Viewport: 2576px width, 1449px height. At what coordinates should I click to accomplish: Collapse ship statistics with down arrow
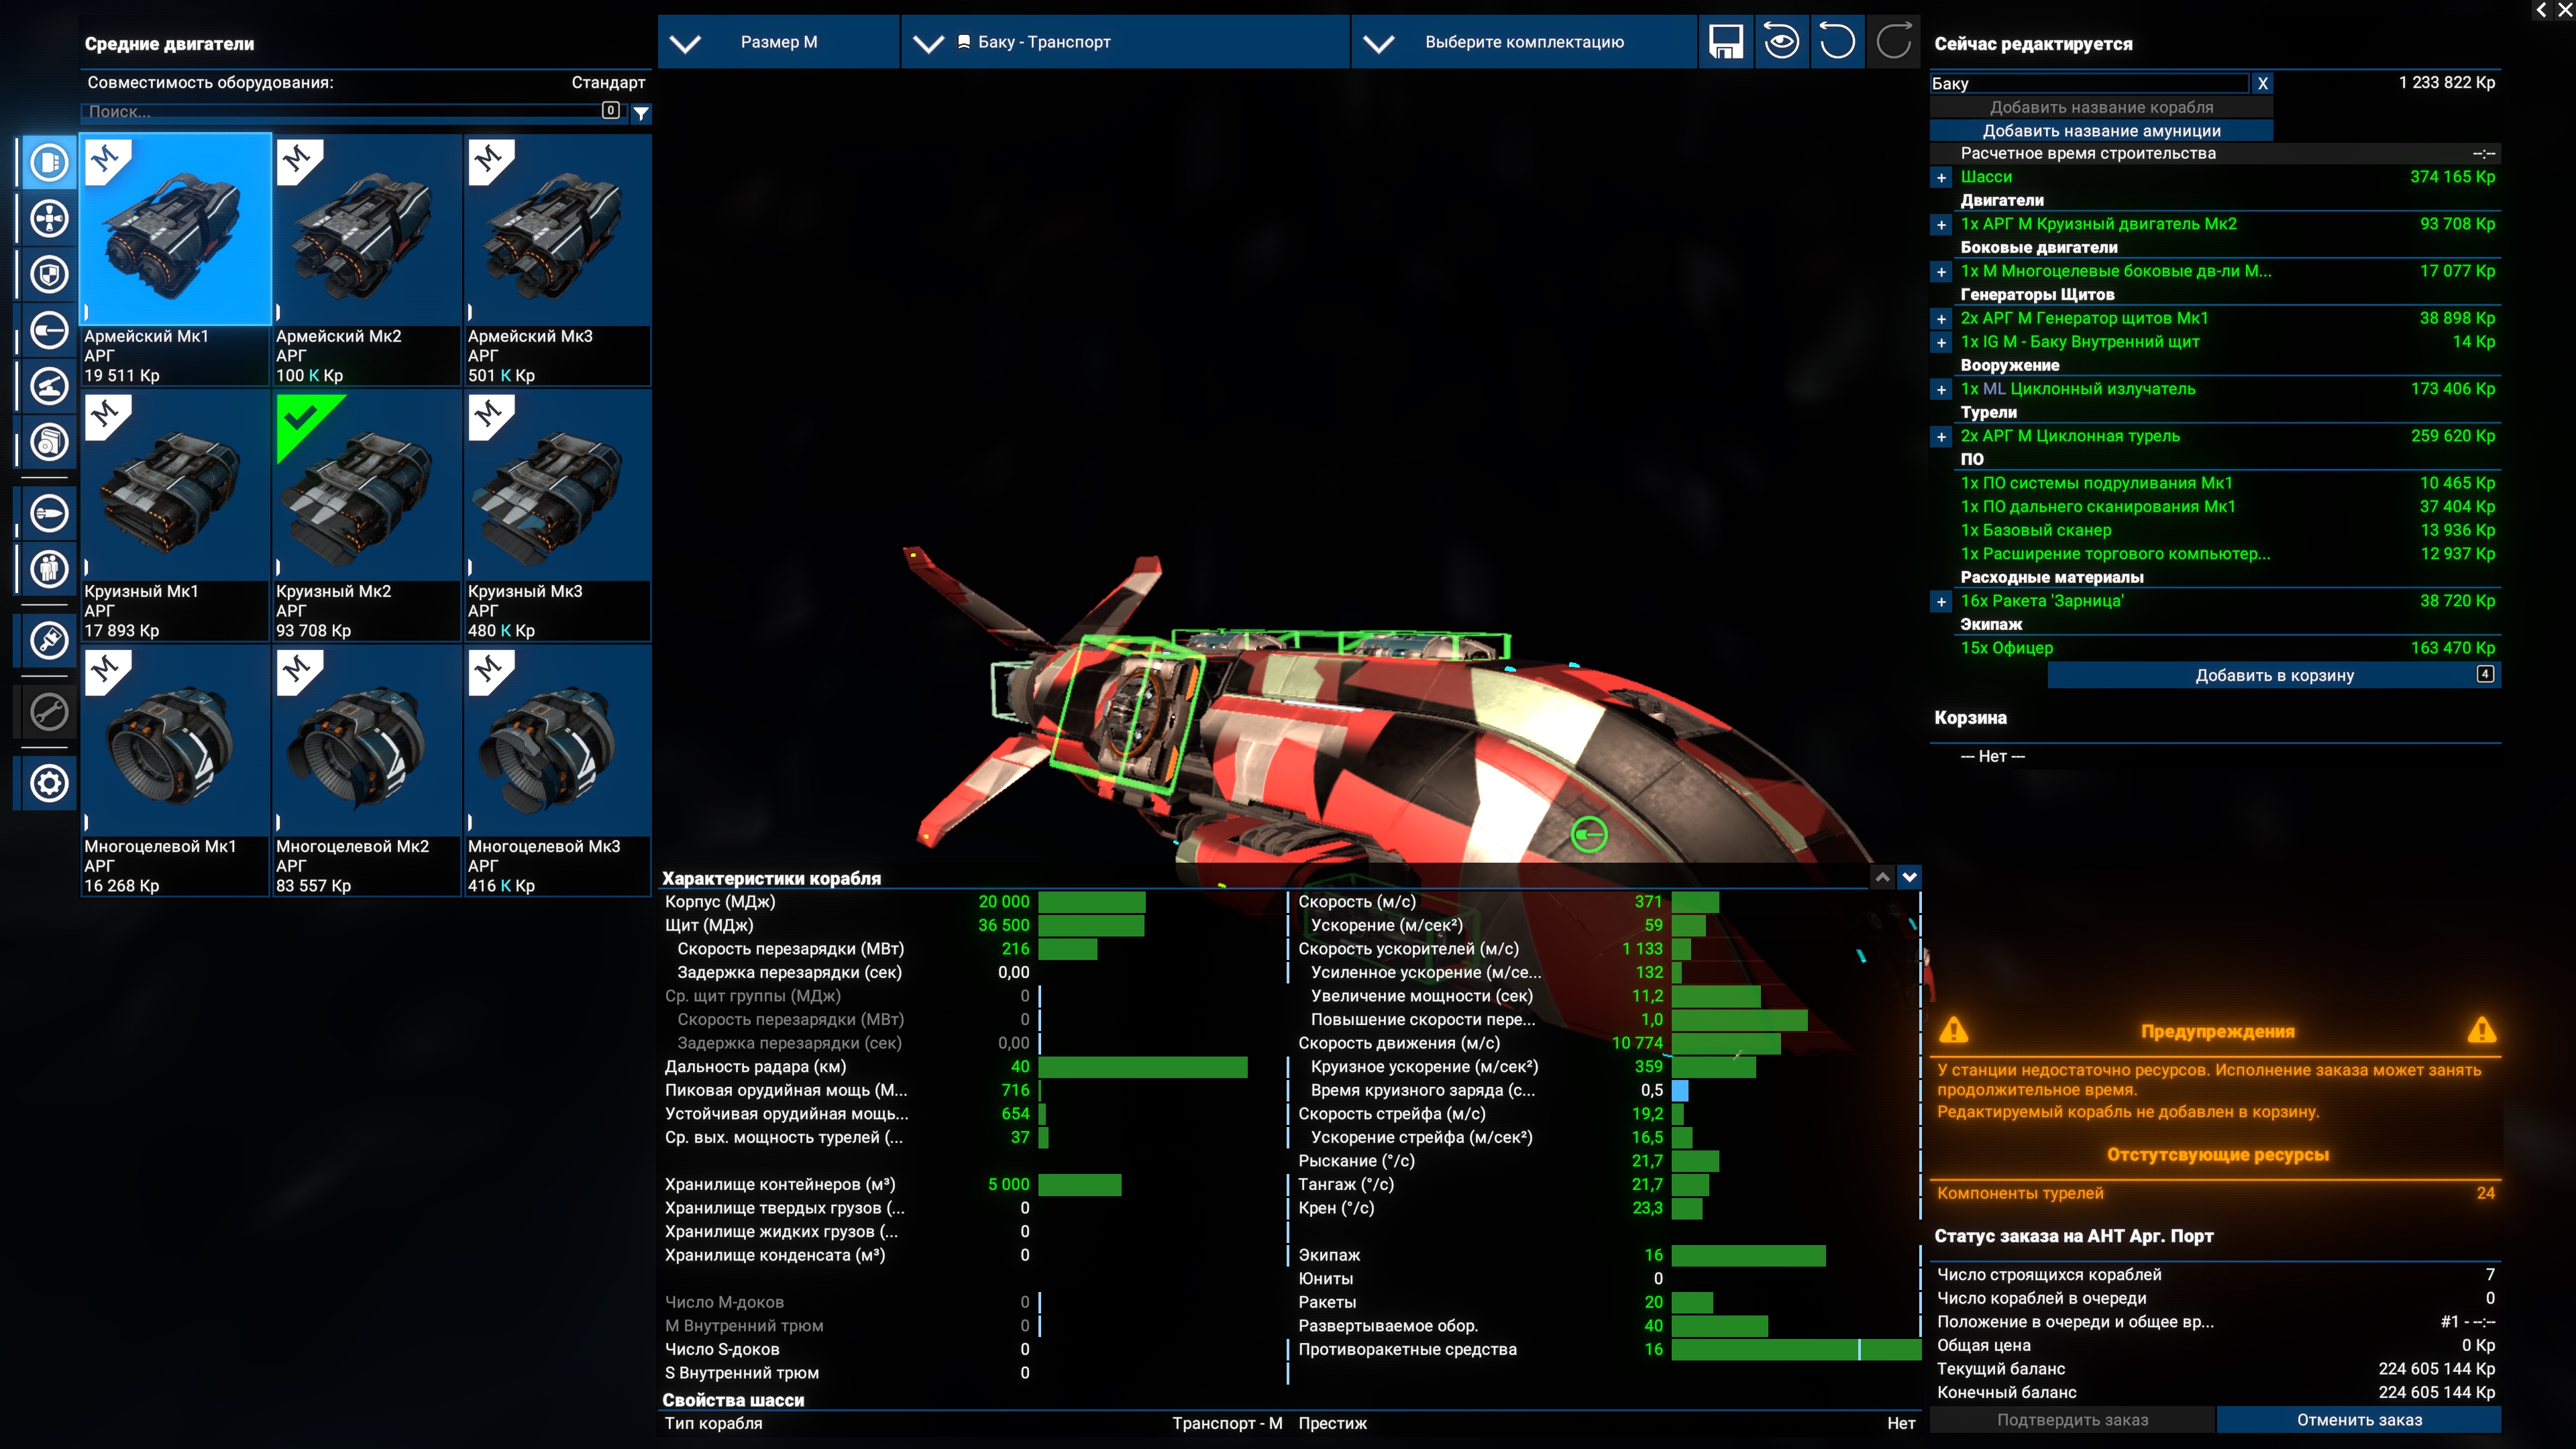click(1909, 877)
